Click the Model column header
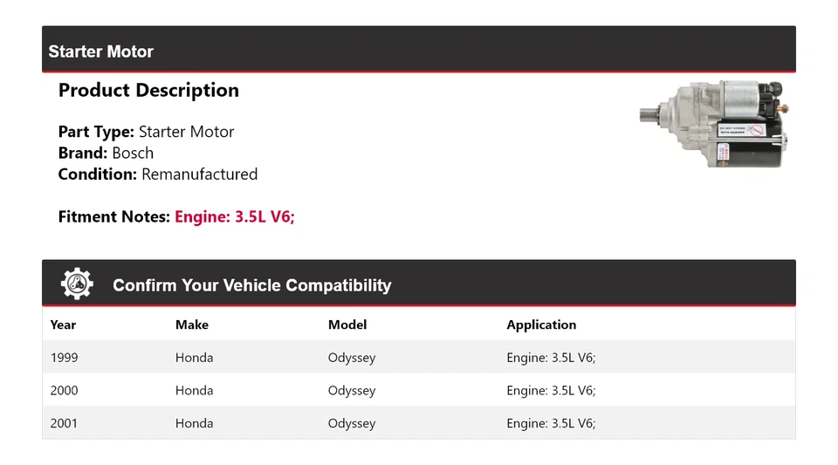Image resolution: width=838 pixels, height=465 pixels. point(347,325)
